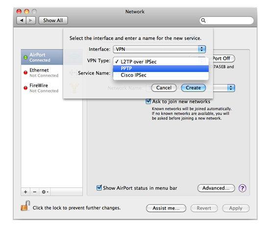Click the magnifier icon in search field

tap(203, 21)
